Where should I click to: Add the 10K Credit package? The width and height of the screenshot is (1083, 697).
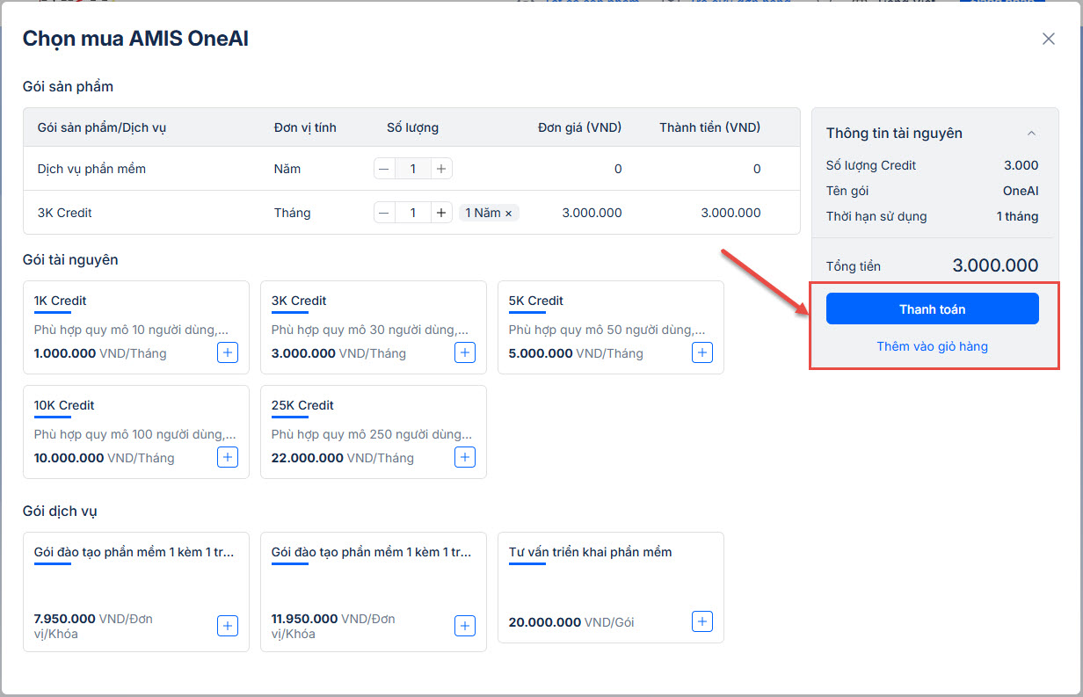(x=228, y=457)
